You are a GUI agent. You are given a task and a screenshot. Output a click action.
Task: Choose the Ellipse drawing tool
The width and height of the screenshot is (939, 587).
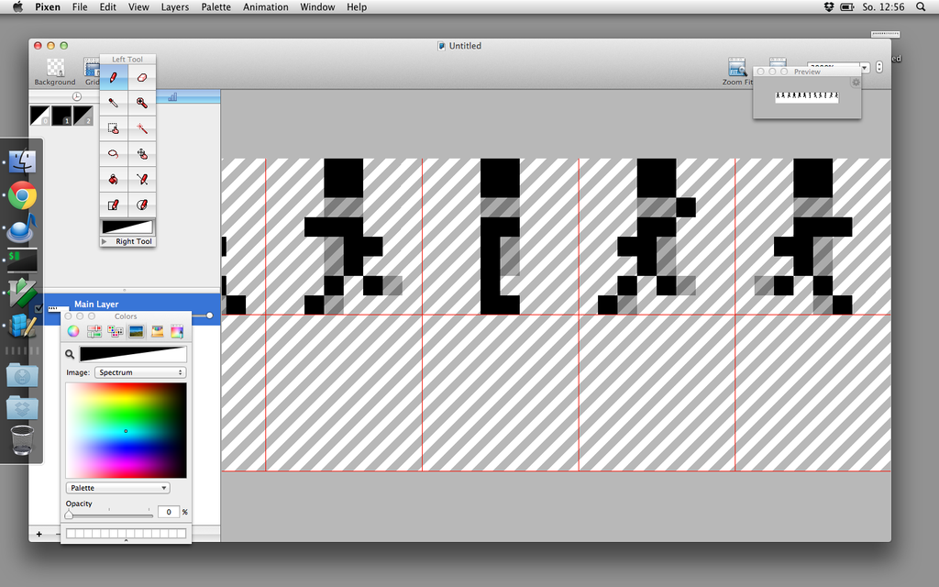pyautogui.click(x=142, y=205)
